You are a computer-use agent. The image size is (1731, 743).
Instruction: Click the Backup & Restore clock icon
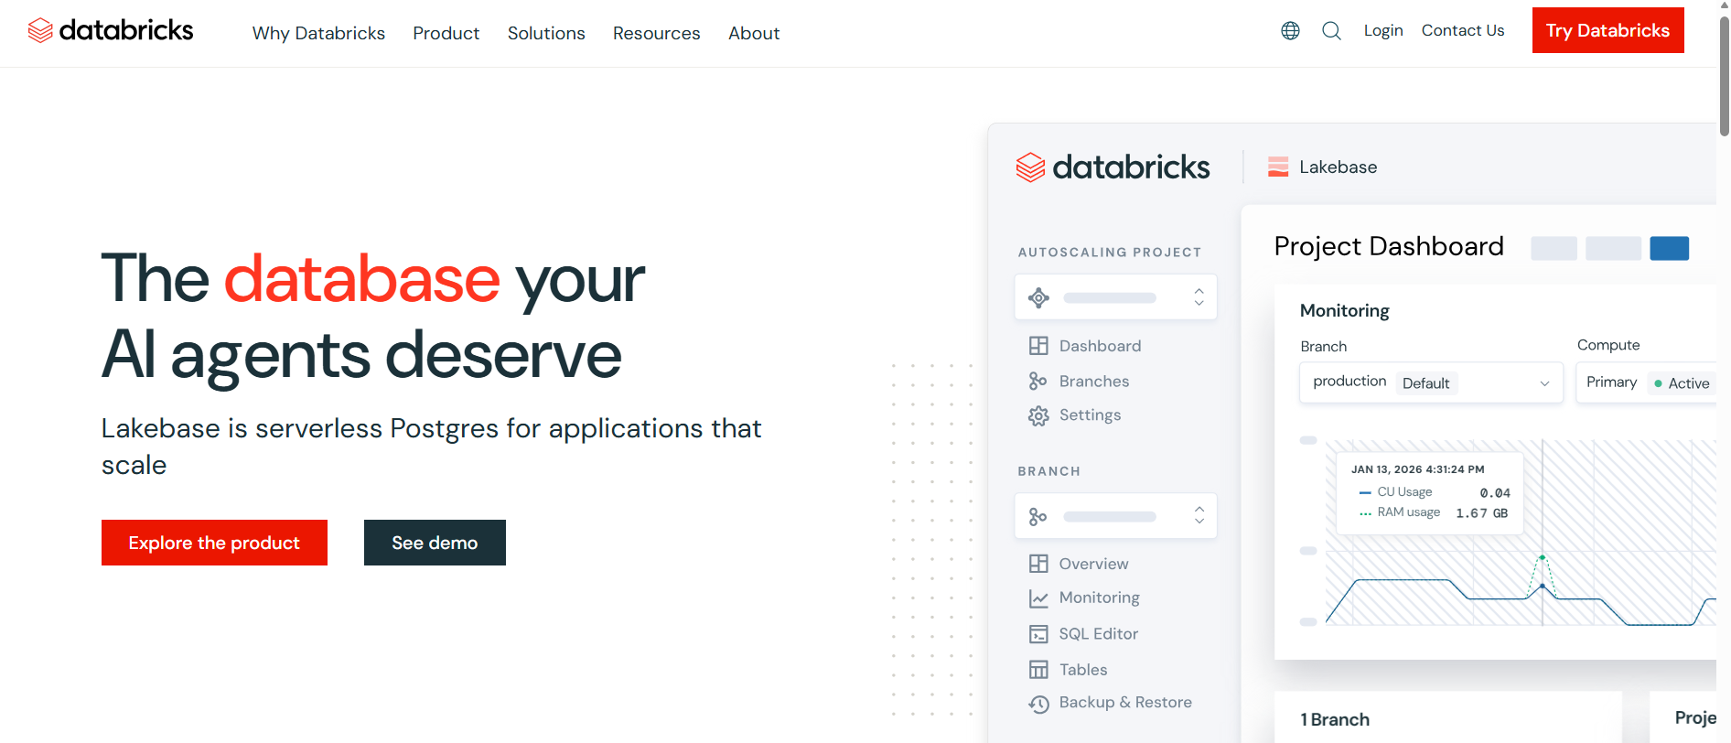(1038, 704)
